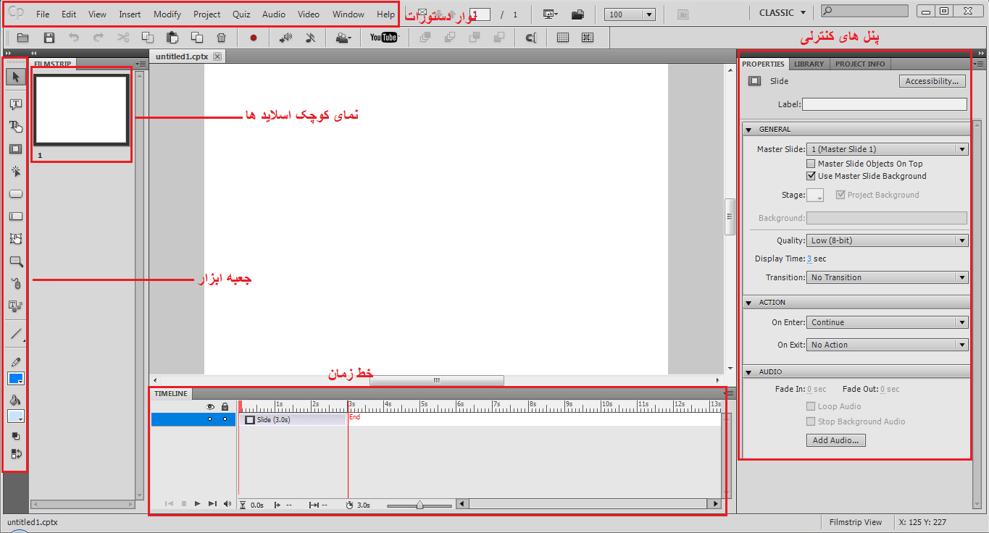Click the Add Audio... button
The width and height of the screenshot is (989, 533).
tap(835, 440)
